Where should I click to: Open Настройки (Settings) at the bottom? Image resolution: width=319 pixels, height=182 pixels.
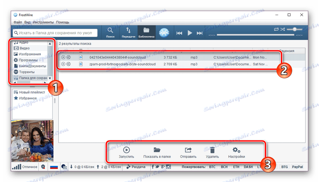coord(236,153)
